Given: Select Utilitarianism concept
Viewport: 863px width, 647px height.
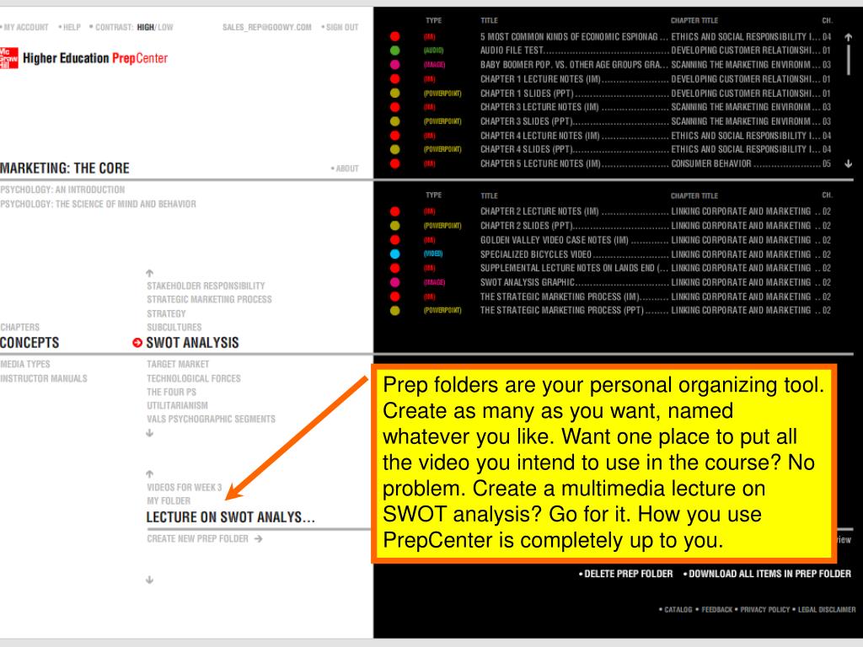Looking at the screenshot, I should 177,405.
